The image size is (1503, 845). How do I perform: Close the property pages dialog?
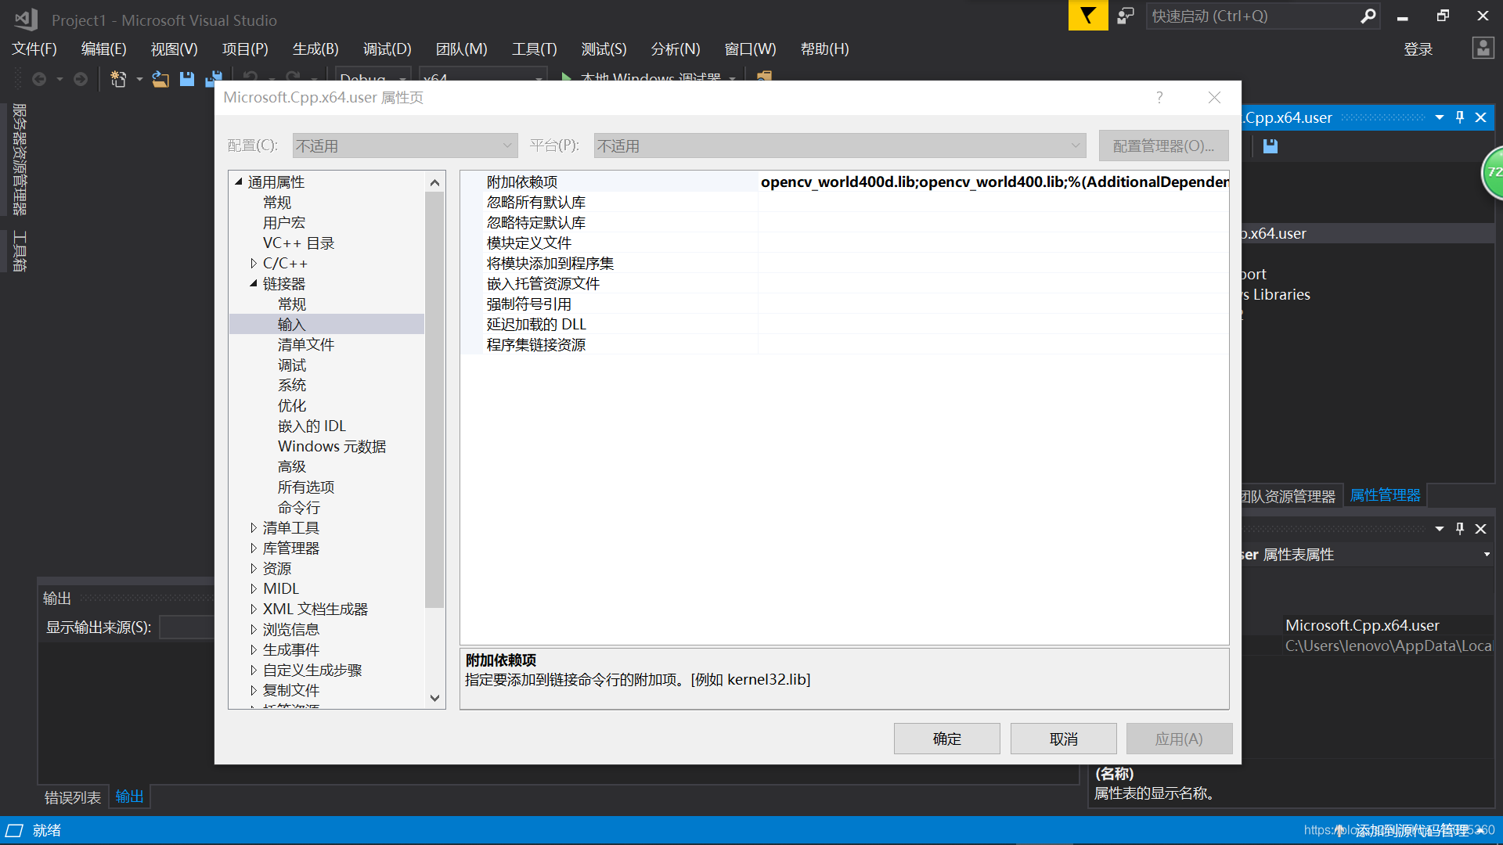pyautogui.click(x=1214, y=97)
